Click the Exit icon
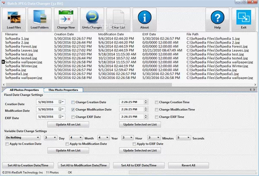 243,19
